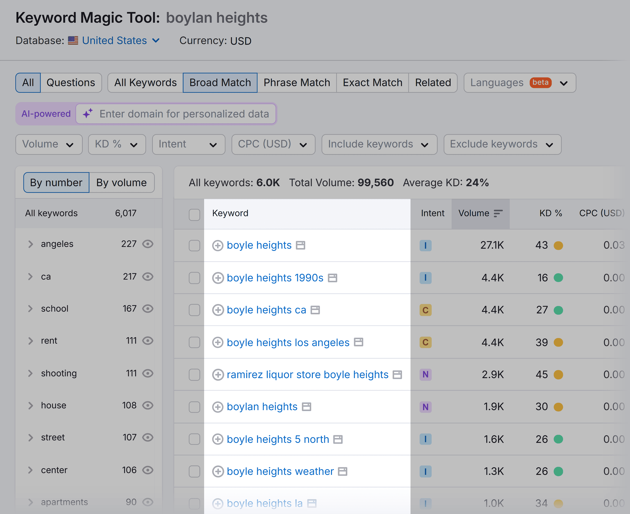
Task: Select checkbox for boyle heights los angeles
Action: pyautogui.click(x=194, y=343)
